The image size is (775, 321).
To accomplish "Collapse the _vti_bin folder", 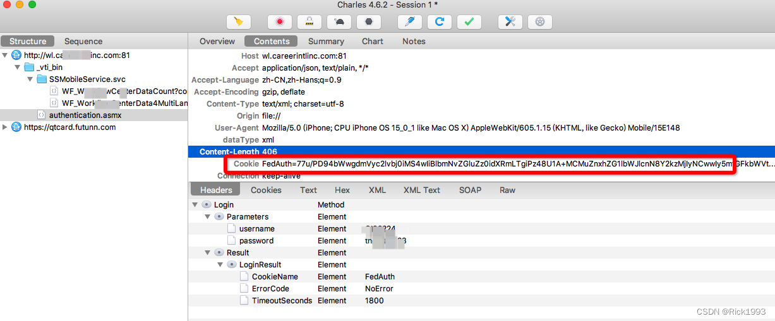I will pos(18,67).
